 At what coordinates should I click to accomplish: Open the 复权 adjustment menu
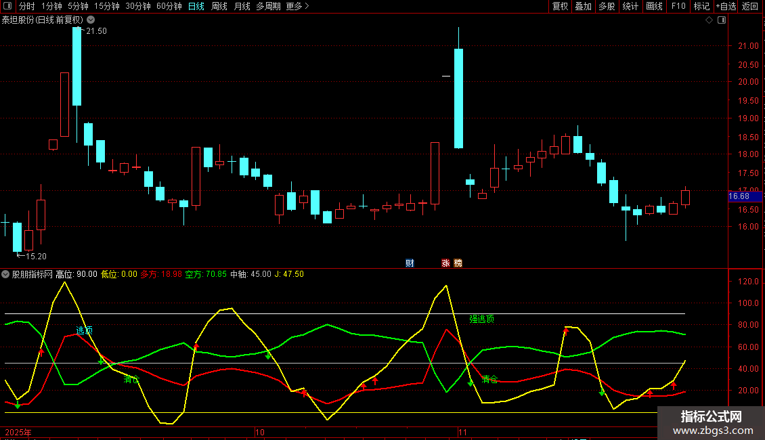560,6
